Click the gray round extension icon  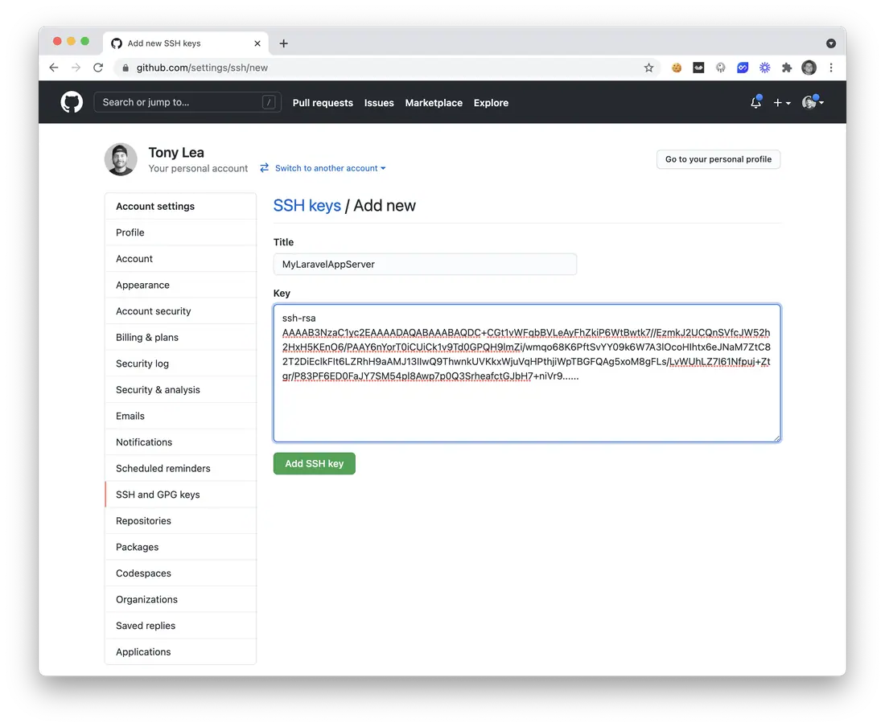[x=721, y=68]
